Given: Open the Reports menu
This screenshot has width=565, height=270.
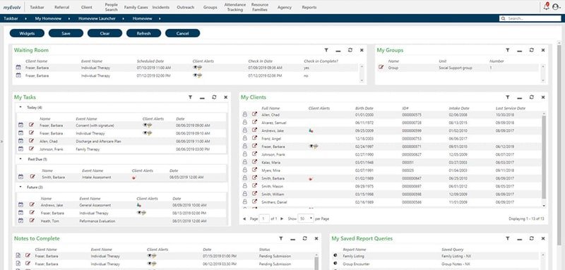Looking at the screenshot, I should point(309,7).
